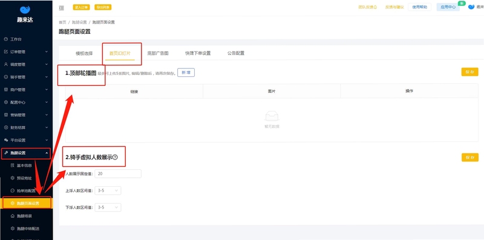Image resolution: width=484 pixels, height=240 pixels.
Task: Focus the 人数展示固定值 input field
Action: pyautogui.click(x=118, y=174)
